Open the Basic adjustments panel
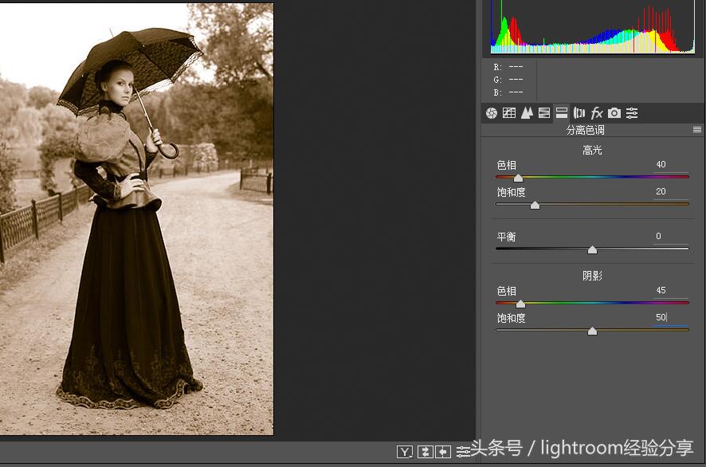706x467 pixels. [x=489, y=112]
